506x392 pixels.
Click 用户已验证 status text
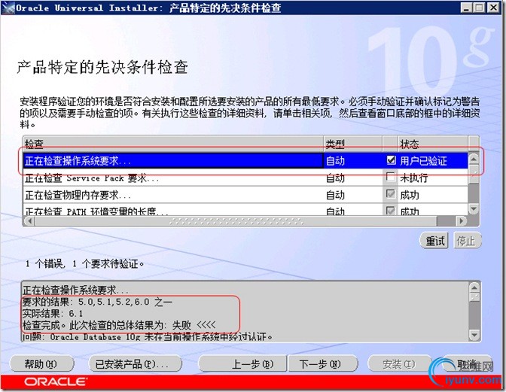423,160
